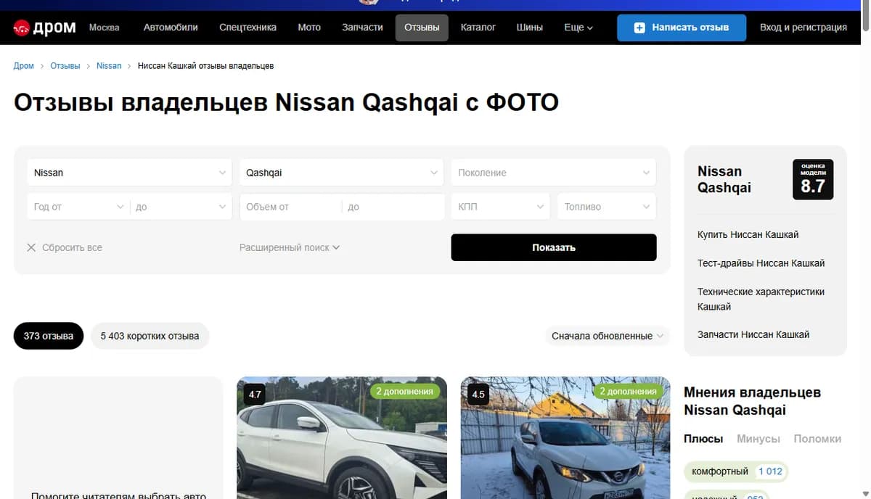
Task: Click the 4.5 rating badge on snowy car photo
Action: 478,395
